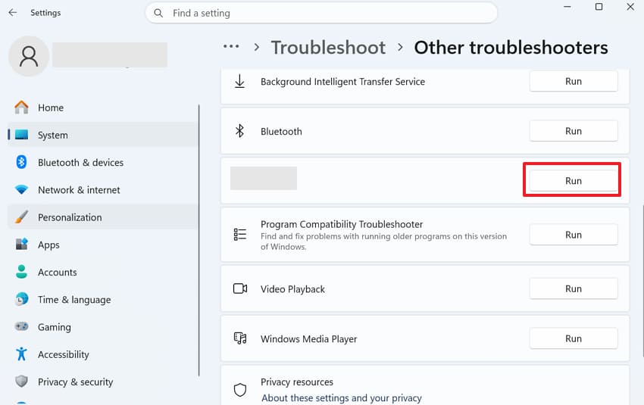
Task: Run the Bluetooth troubleshooter
Action: (x=574, y=131)
